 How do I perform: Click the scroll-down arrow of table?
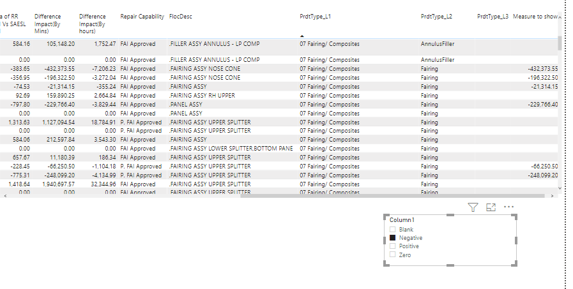560,188
